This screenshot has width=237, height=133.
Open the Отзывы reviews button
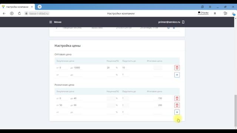tap(203, 13)
